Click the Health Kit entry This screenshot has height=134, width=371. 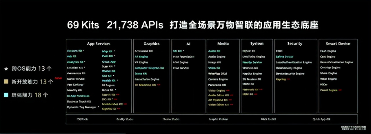(109, 81)
